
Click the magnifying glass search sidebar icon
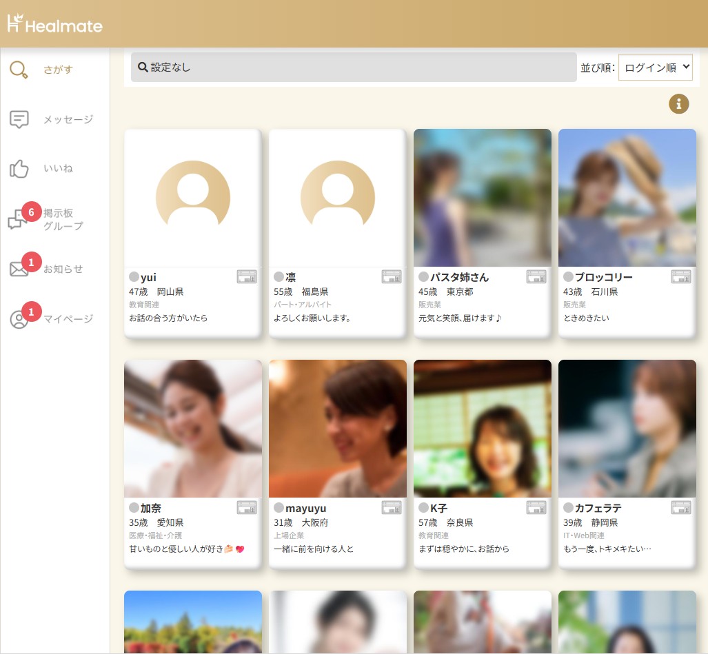(x=19, y=70)
